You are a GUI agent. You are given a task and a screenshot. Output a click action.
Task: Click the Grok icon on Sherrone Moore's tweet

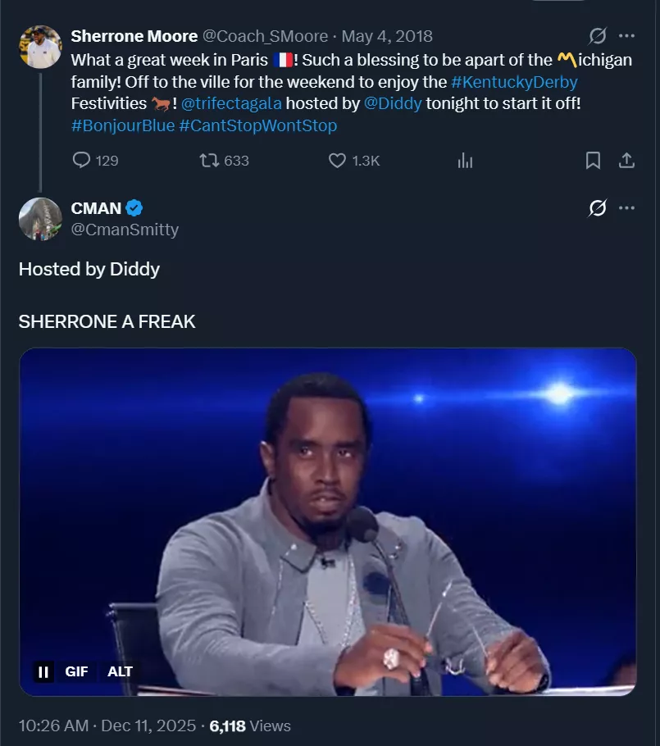[x=598, y=36]
